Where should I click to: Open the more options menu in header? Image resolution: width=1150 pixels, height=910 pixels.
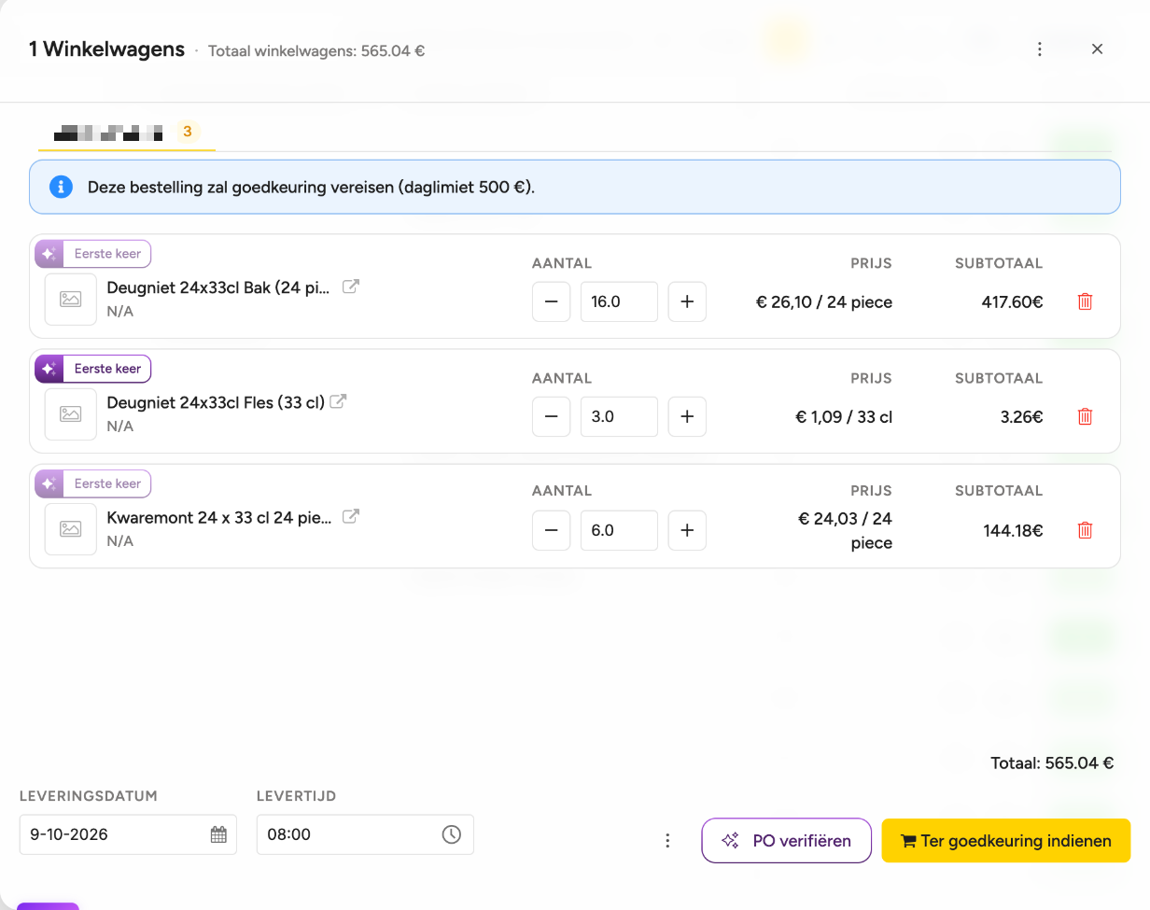click(x=1040, y=49)
